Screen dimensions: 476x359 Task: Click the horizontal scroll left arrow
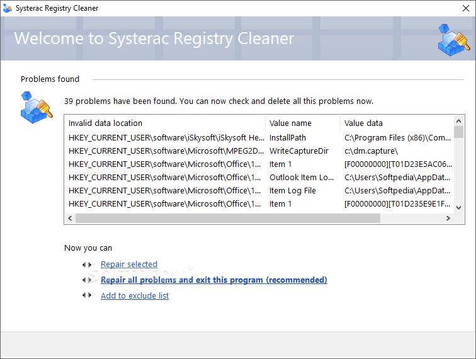(70, 218)
